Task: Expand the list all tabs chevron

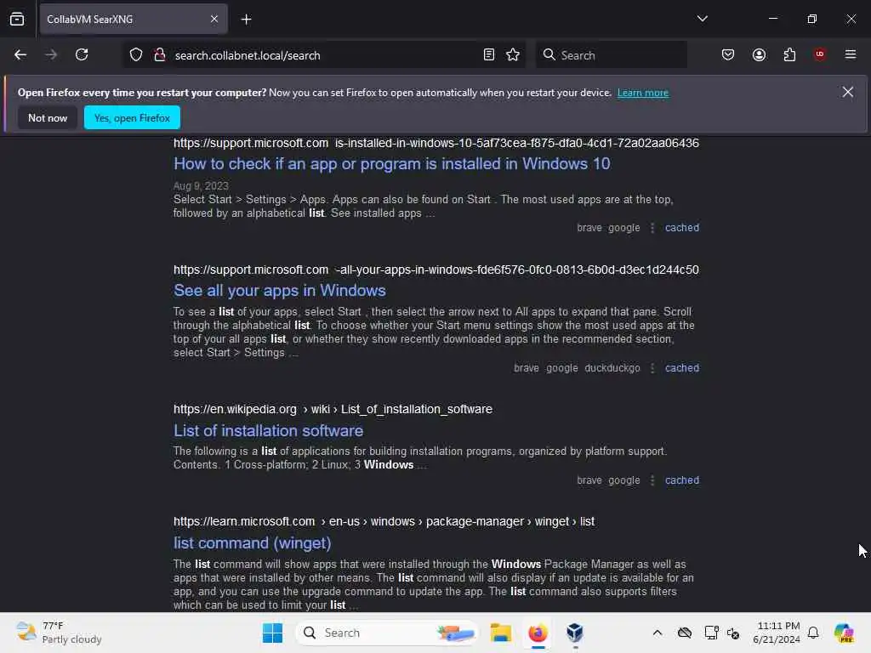Action: coord(702,19)
